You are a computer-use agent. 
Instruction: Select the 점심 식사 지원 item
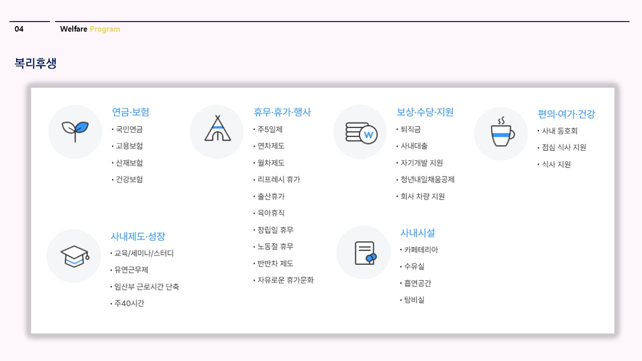tap(564, 147)
